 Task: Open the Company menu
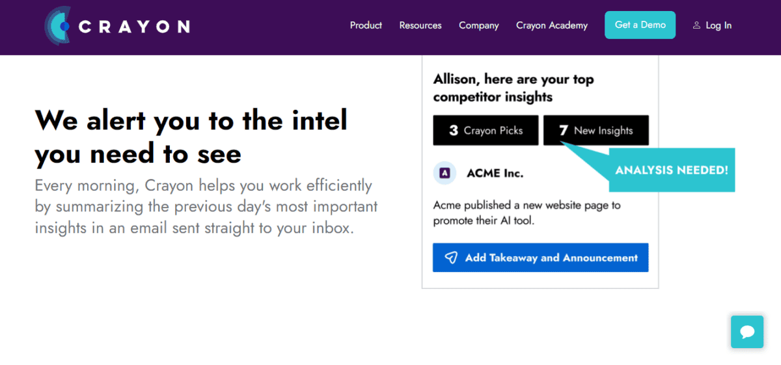(479, 25)
